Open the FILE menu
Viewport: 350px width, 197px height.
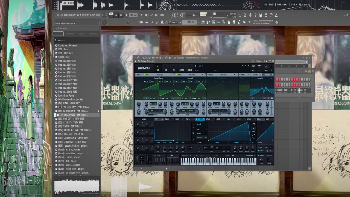coord(57,15)
